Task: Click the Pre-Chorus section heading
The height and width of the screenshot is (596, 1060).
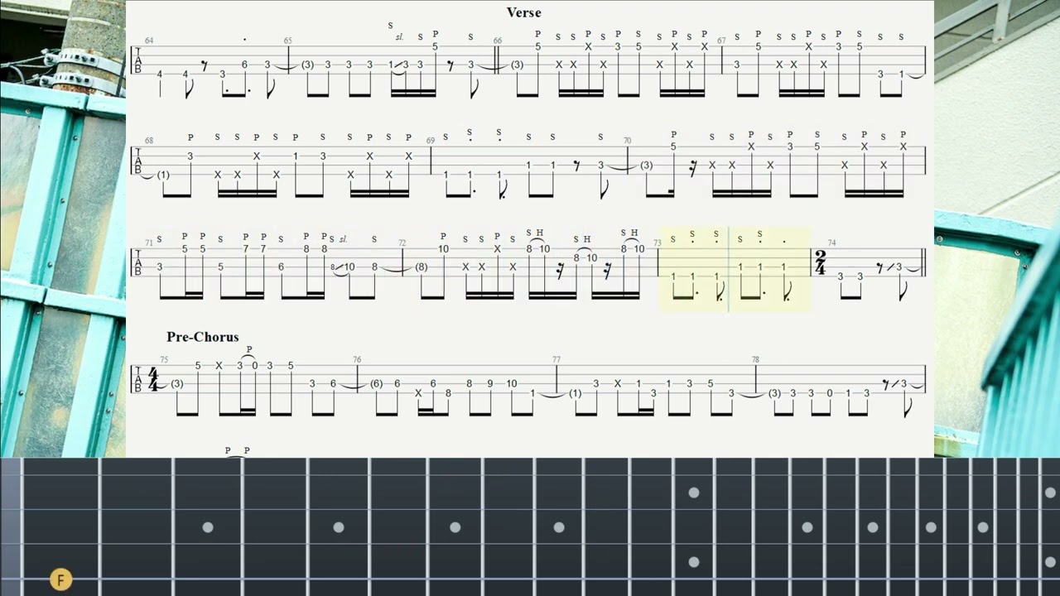Action: (202, 337)
